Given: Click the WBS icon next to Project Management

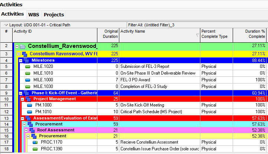Looking at the screenshot, I should [28, 99].
